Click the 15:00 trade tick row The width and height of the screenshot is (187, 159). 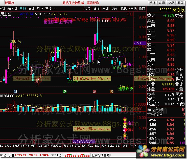[x=166, y=143]
